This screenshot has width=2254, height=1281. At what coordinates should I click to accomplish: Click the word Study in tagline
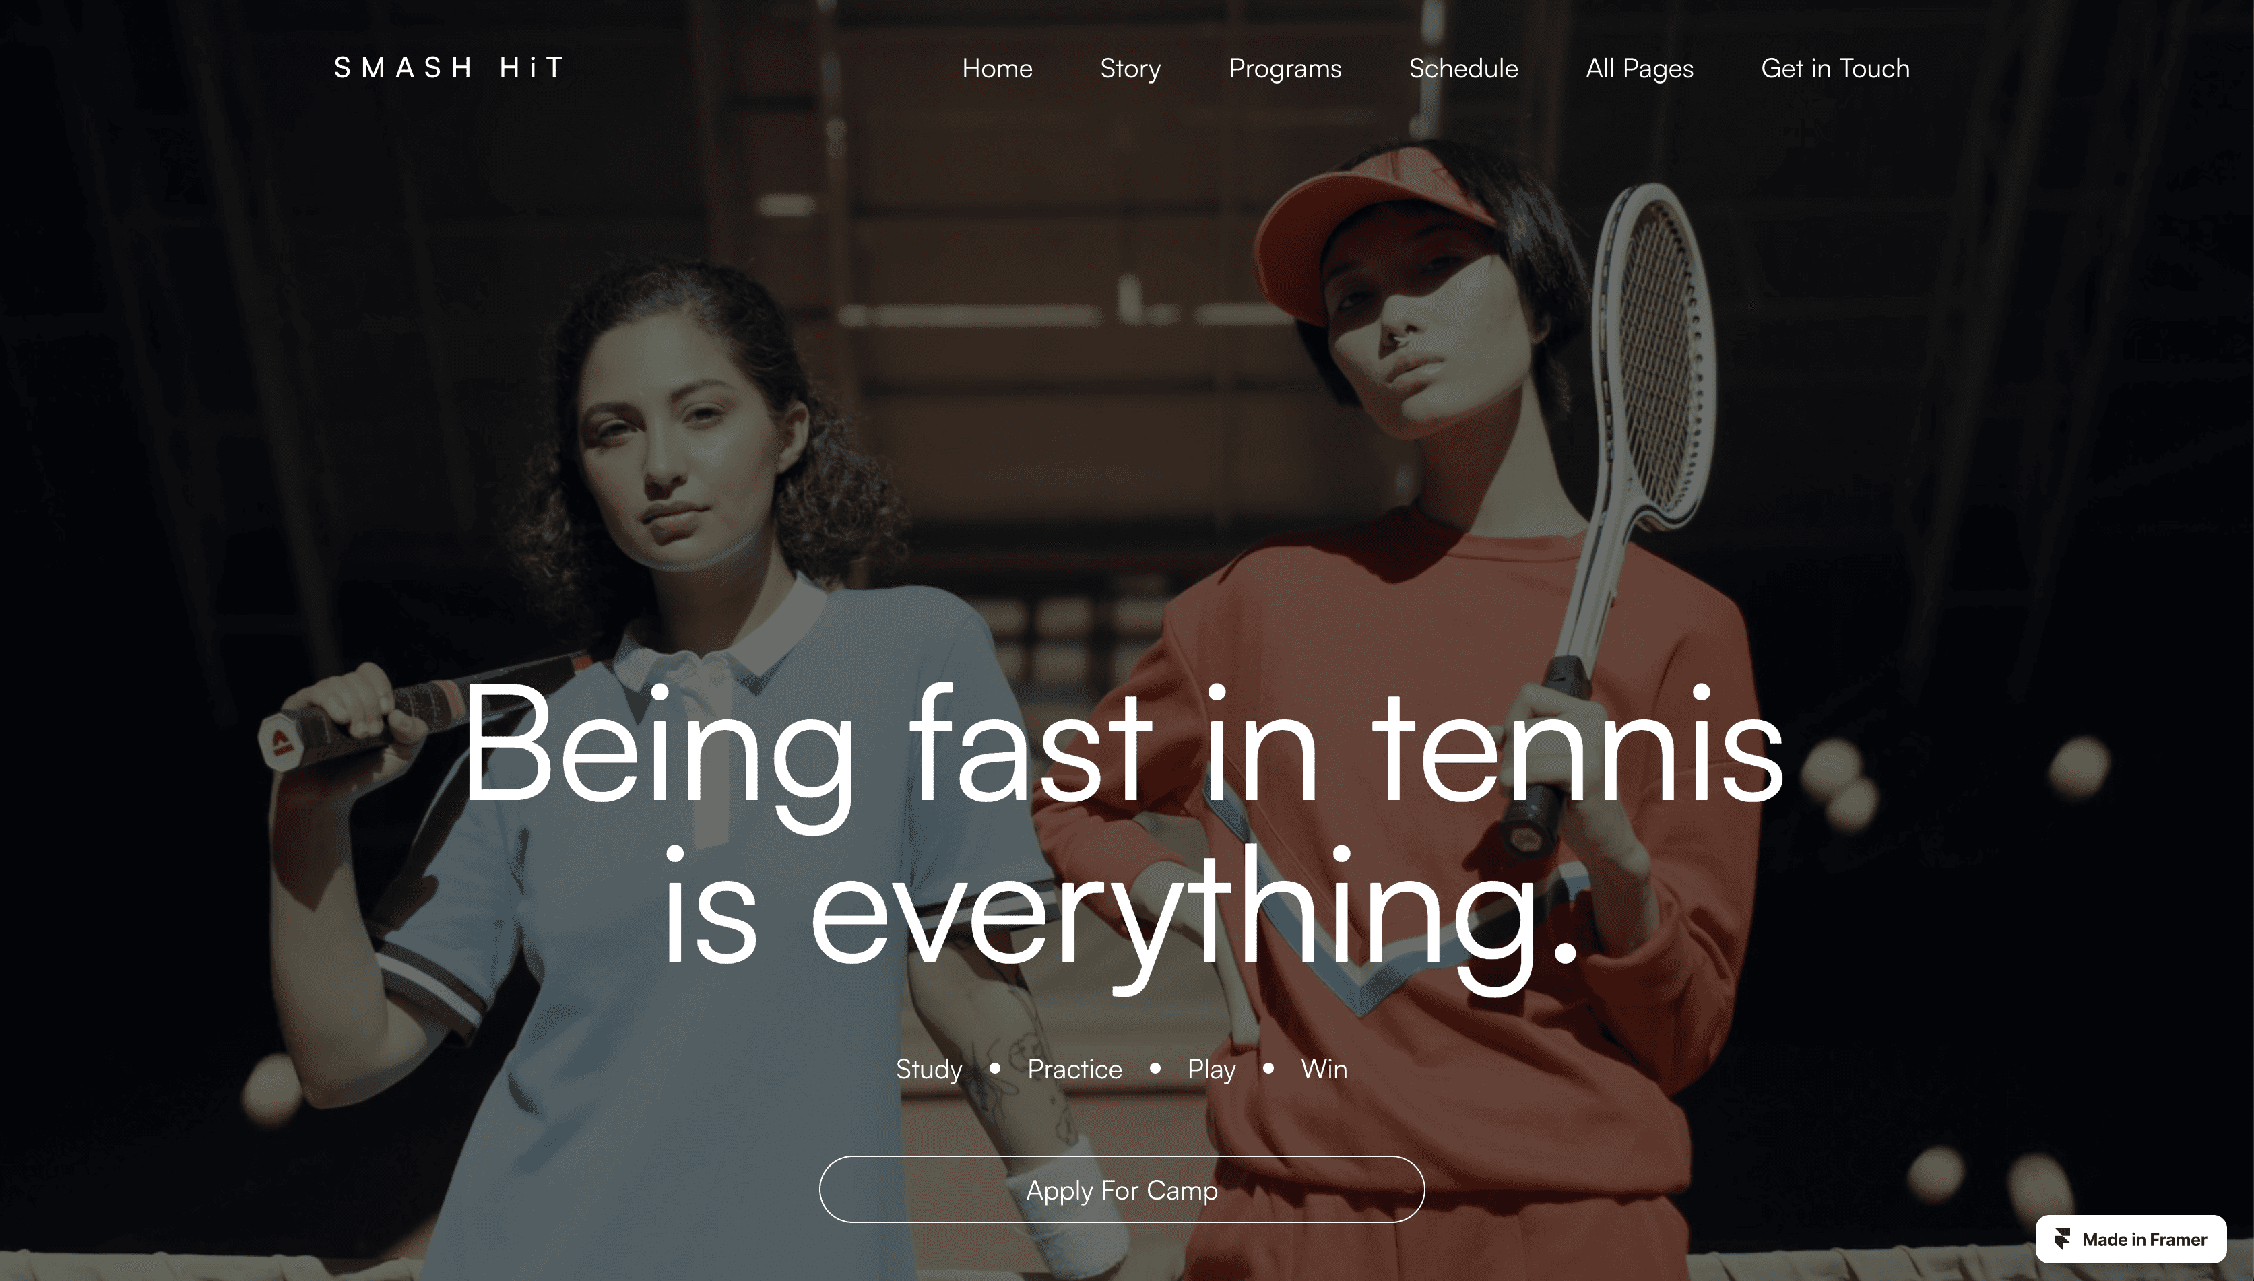tap(929, 1069)
